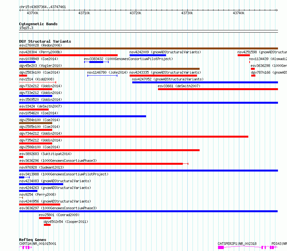Click the dgv2584n100 (Coe2014) label

(40, 120)
